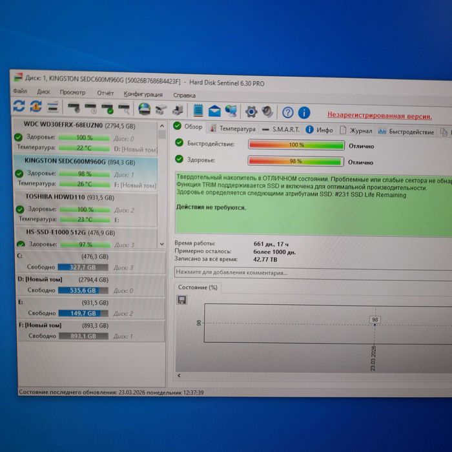Screen dimensions: 452x452
Task: Click the monitor with globe toolbar icon
Action: 231,111
